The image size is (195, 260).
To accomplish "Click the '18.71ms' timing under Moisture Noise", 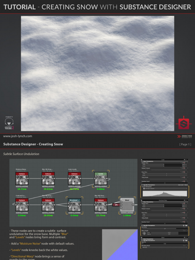I will click(22, 189).
